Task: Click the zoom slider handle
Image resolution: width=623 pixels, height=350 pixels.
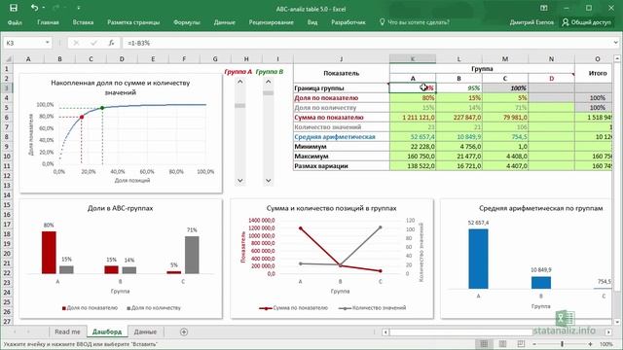Action: pyautogui.click(x=562, y=344)
